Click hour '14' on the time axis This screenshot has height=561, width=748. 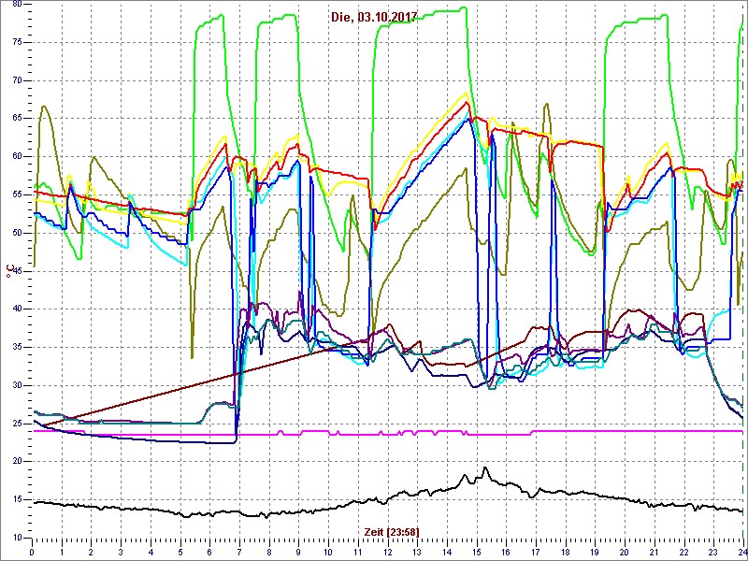(447, 551)
